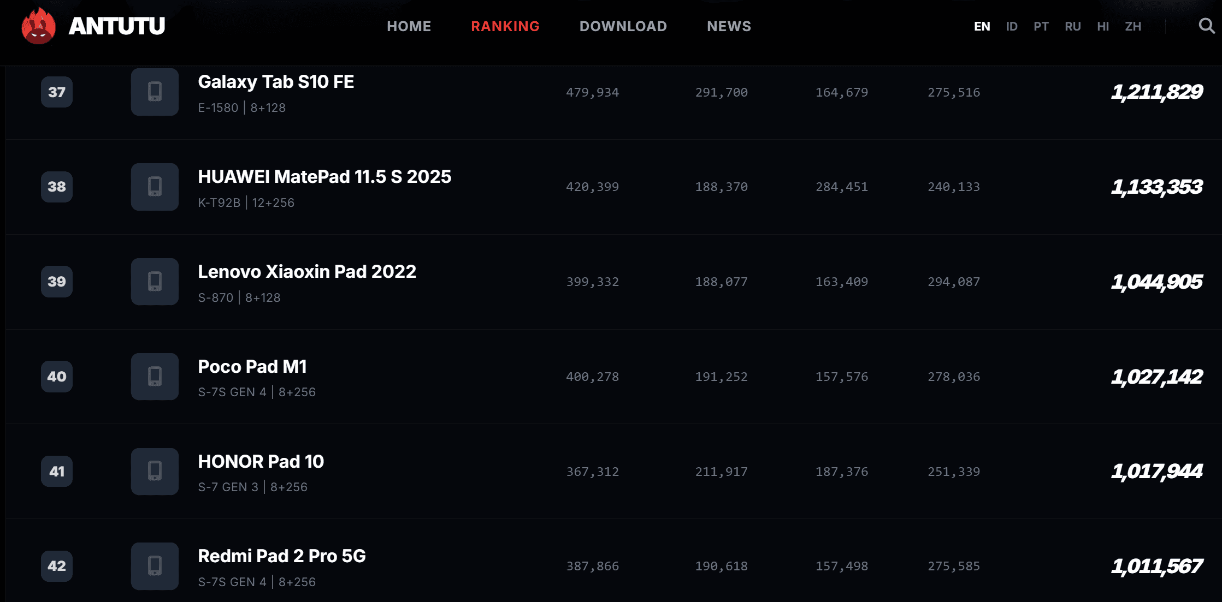Click the AnTuTu flame logo icon
Image resolution: width=1222 pixels, height=602 pixels.
click(38, 26)
